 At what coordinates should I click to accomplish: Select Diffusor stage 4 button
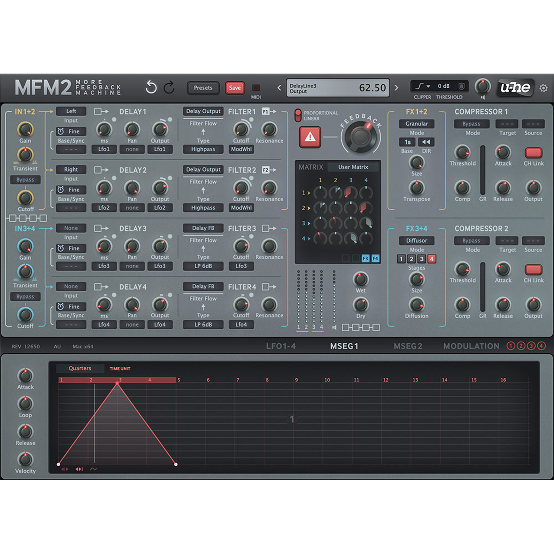(x=431, y=259)
